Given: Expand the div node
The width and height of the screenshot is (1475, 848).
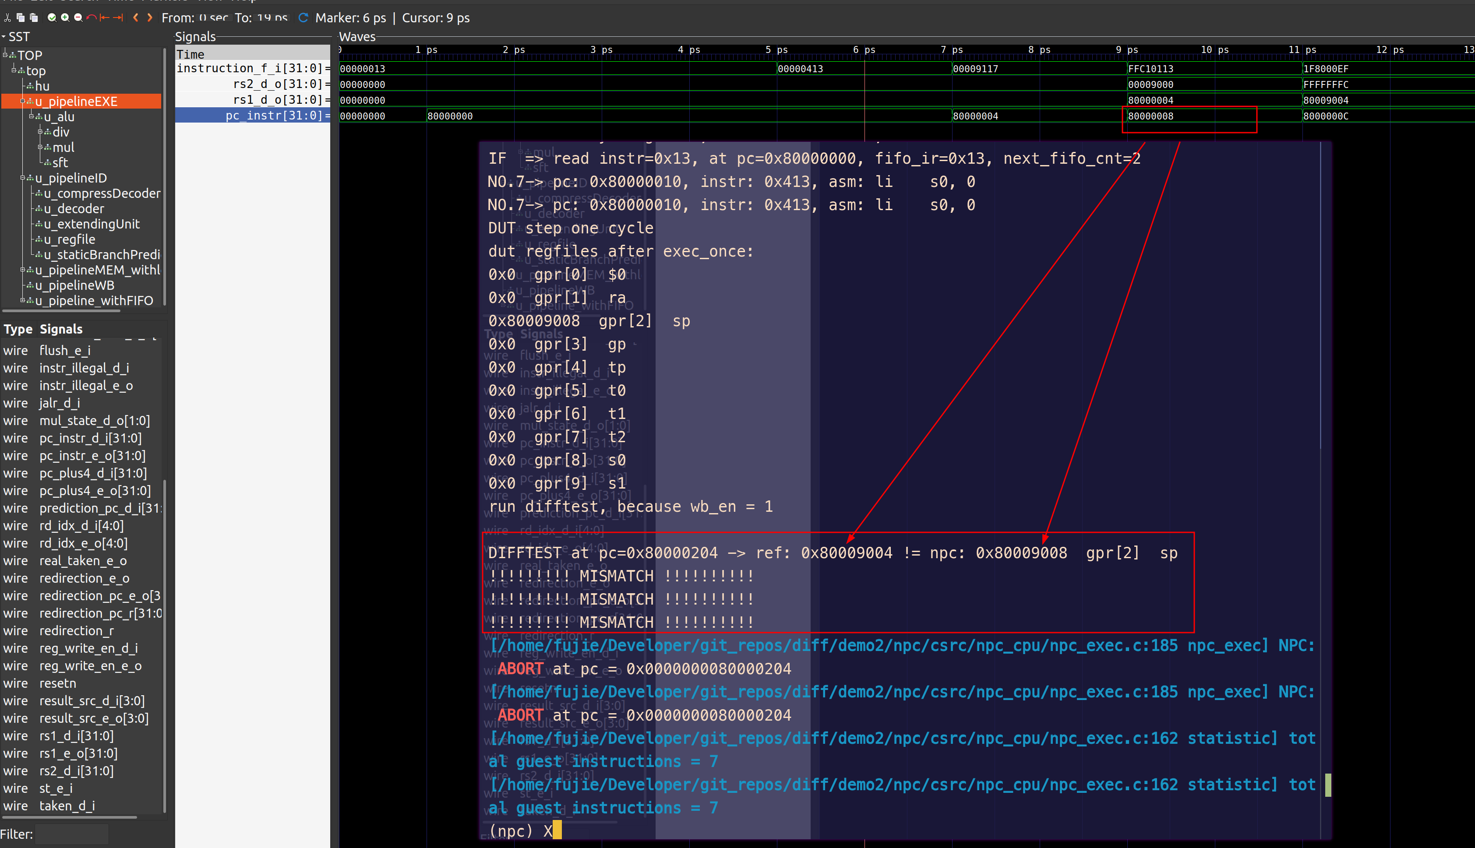Looking at the screenshot, I should click(40, 132).
